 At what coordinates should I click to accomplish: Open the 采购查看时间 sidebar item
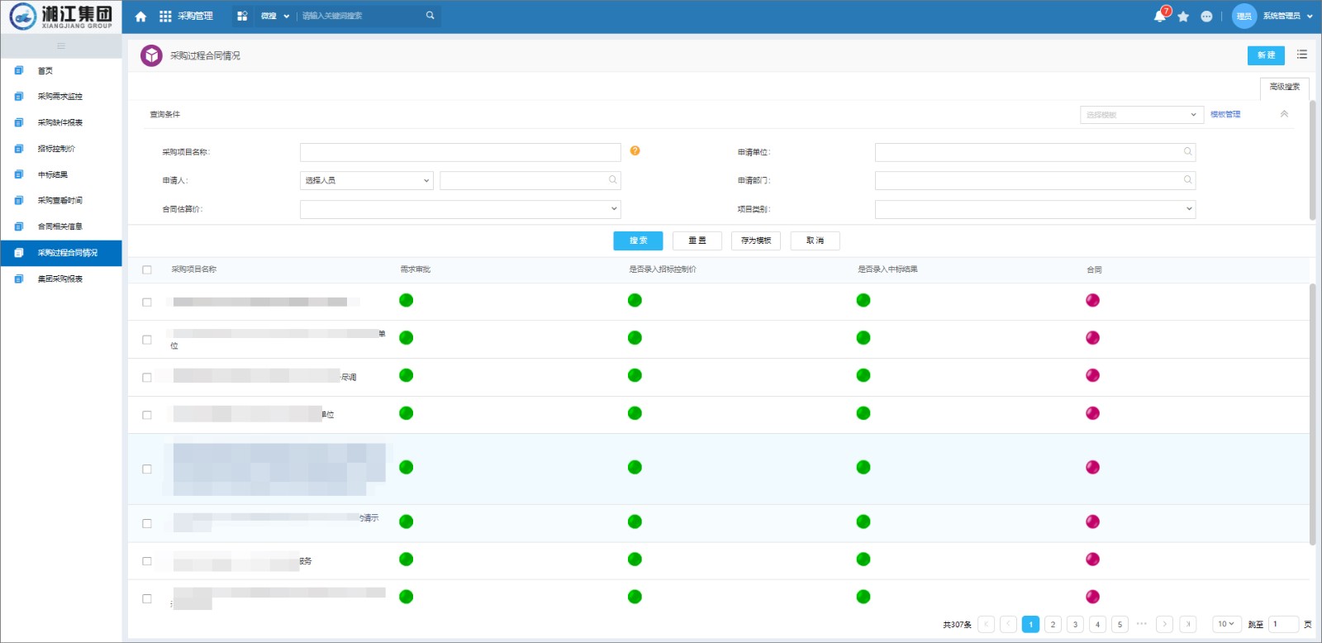pos(61,201)
